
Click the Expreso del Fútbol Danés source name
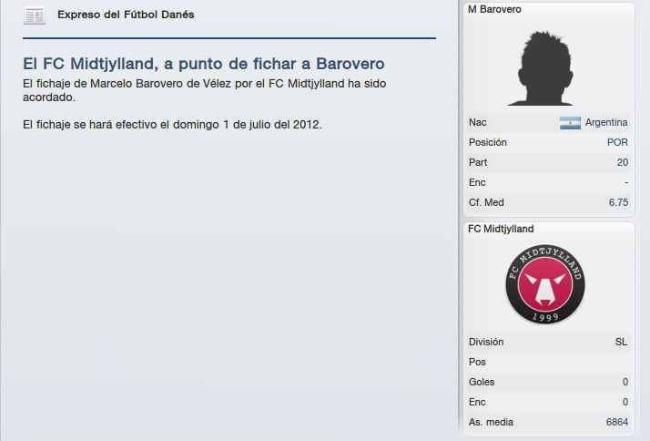pyautogui.click(x=126, y=15)
